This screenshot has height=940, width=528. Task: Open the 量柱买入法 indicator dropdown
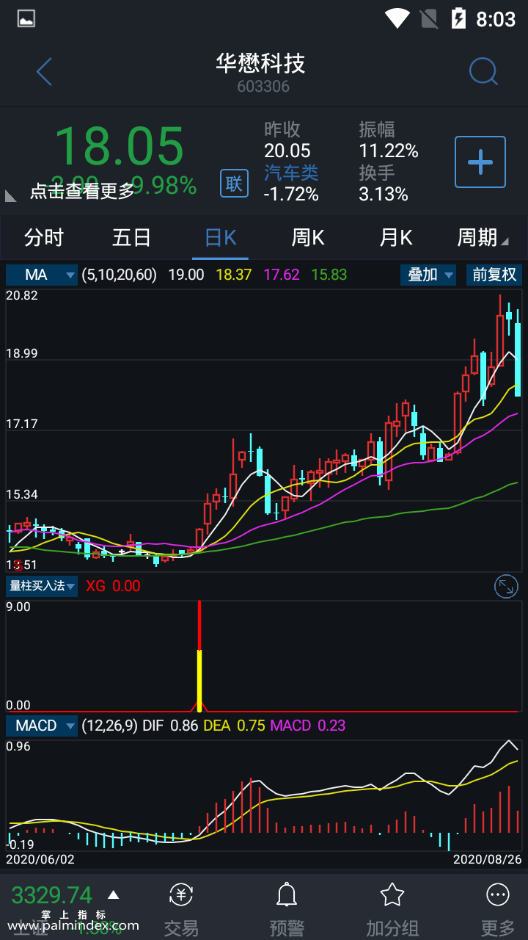(42, 586)
